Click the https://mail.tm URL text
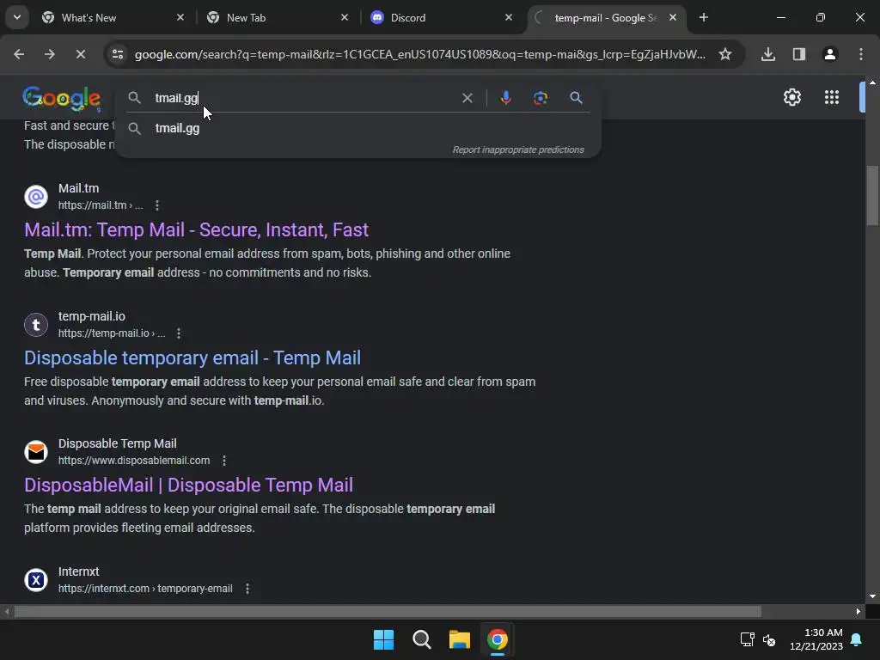Screen dimensions: 880x660 [101, 205]
